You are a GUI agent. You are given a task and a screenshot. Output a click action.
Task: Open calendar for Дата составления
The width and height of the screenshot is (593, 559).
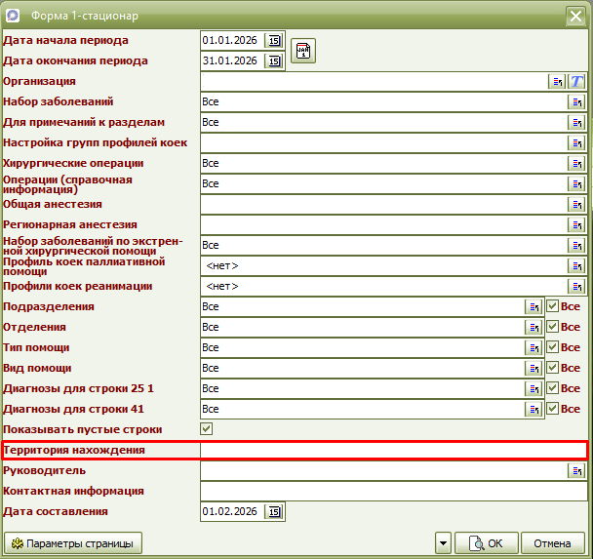pyautogui.click(x=274, y=512)
